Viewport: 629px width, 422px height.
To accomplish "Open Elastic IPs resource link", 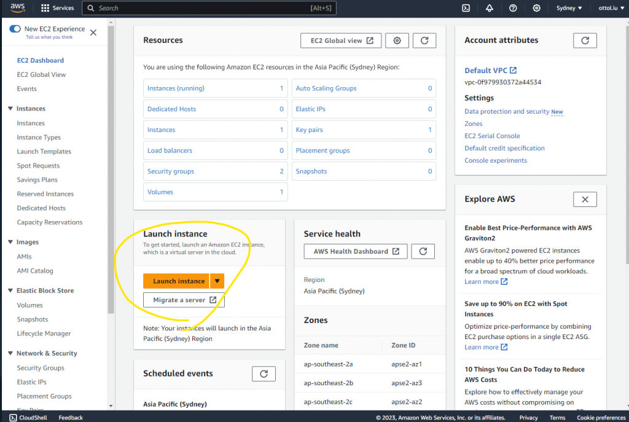I will pos(310,109).
